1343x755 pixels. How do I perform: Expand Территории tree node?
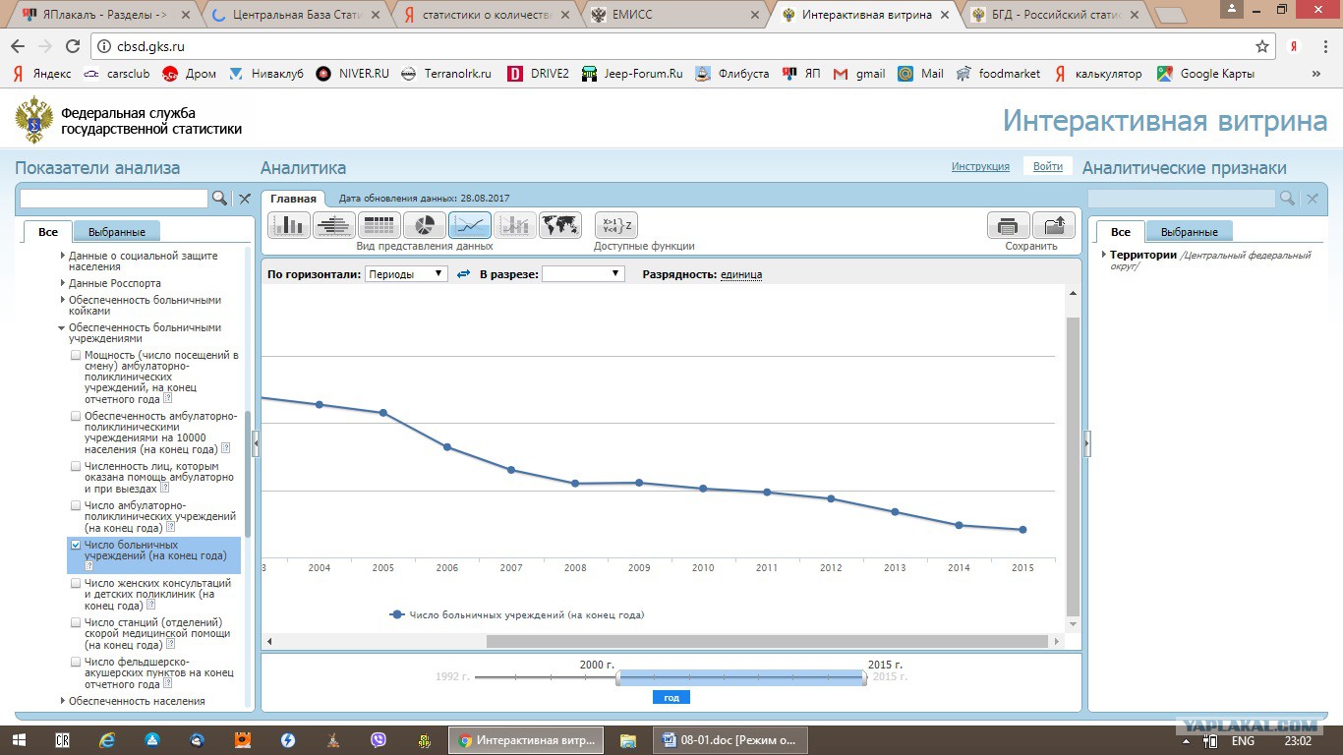(x=1104, y=256)
